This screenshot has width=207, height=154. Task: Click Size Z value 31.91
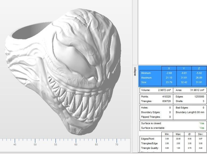pos(199,82)
